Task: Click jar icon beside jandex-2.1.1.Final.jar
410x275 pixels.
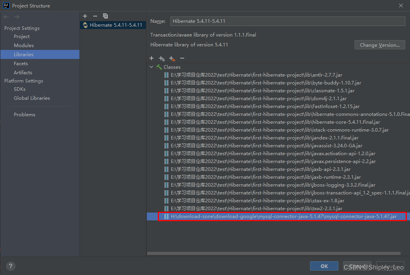Action: point(166,137)
